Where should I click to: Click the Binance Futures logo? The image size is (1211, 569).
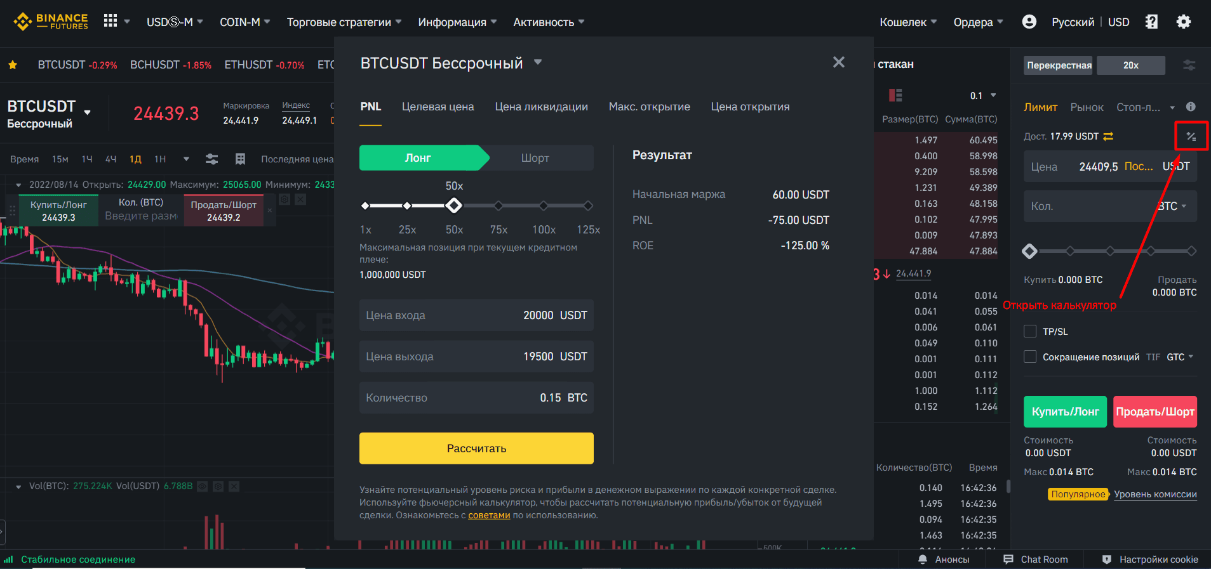[51, 22]
